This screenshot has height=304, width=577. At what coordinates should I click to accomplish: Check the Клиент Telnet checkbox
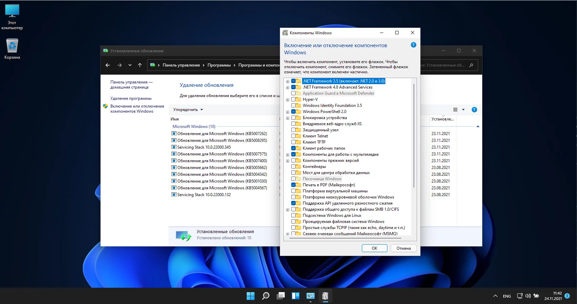tap(293, 136)
